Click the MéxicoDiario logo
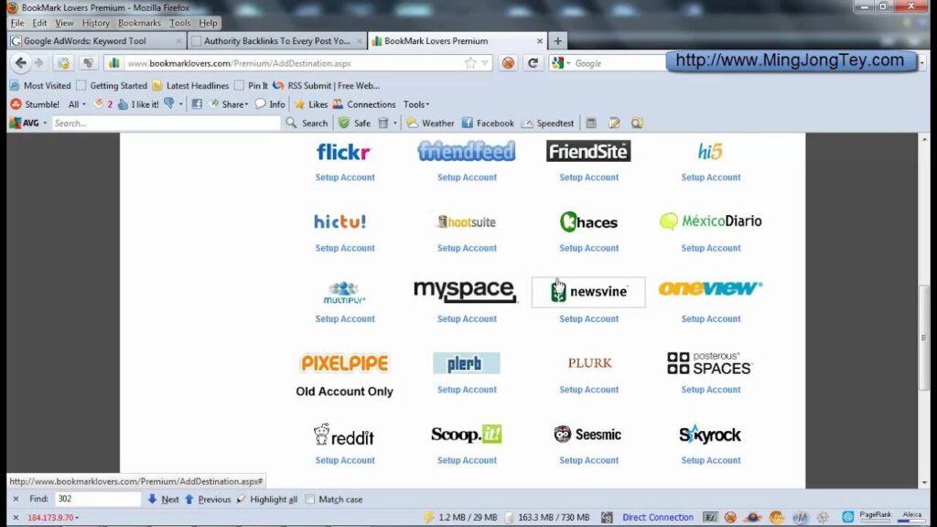This screenshot has width=937, height=527. pos(710,221)
